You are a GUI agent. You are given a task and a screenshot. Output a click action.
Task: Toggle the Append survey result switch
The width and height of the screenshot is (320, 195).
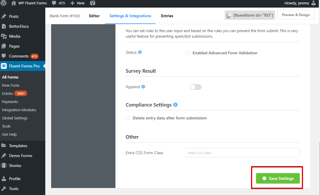(196, 87)
